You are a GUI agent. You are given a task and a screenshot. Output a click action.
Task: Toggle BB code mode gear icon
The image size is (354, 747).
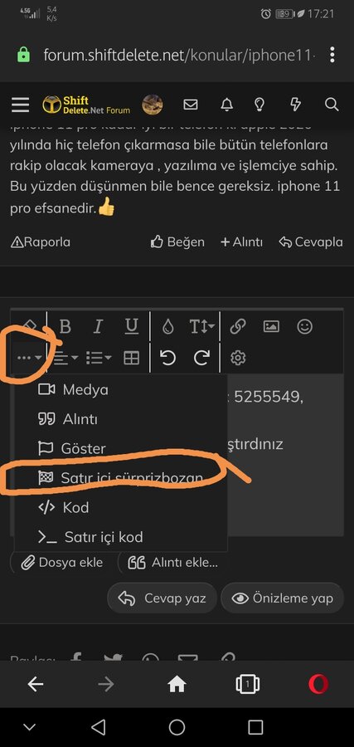pyautogui.click(x=237, y=358)
